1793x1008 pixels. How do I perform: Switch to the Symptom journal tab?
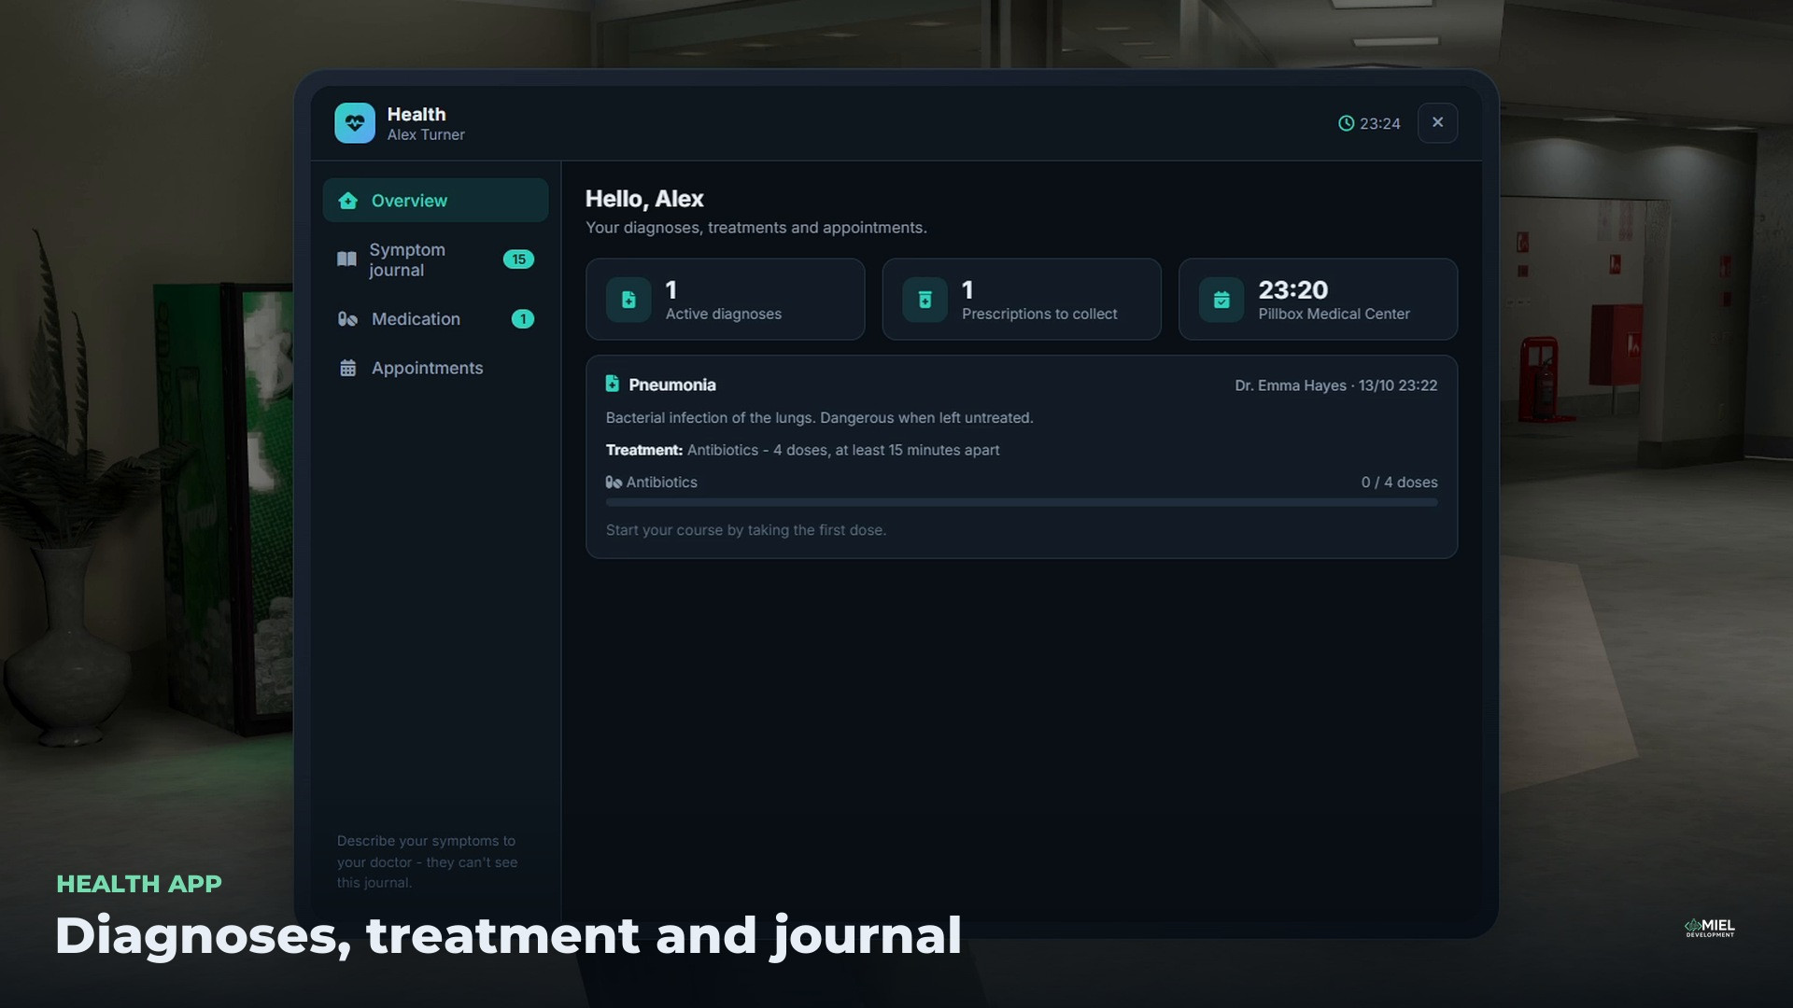[x=435, y=259]
